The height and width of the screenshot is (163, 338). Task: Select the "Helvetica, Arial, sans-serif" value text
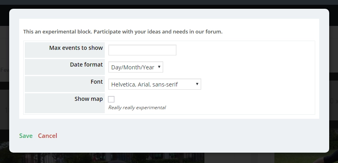coord(144,84)
